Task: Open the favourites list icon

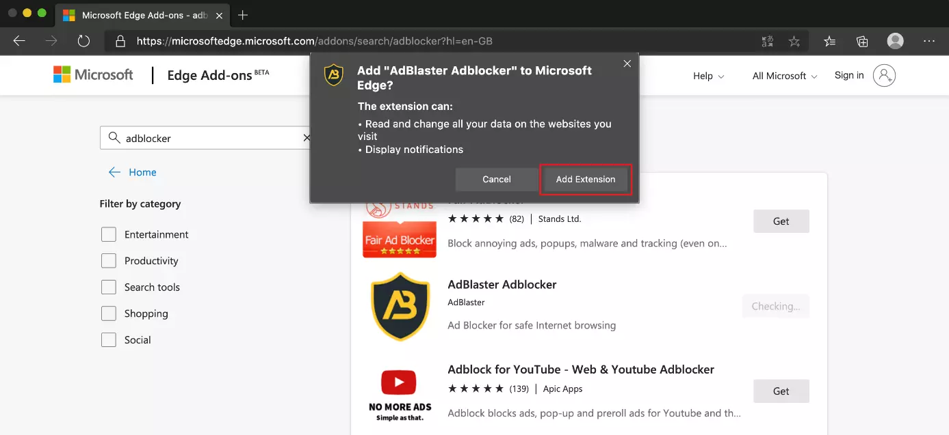Action: coord(829,42)
